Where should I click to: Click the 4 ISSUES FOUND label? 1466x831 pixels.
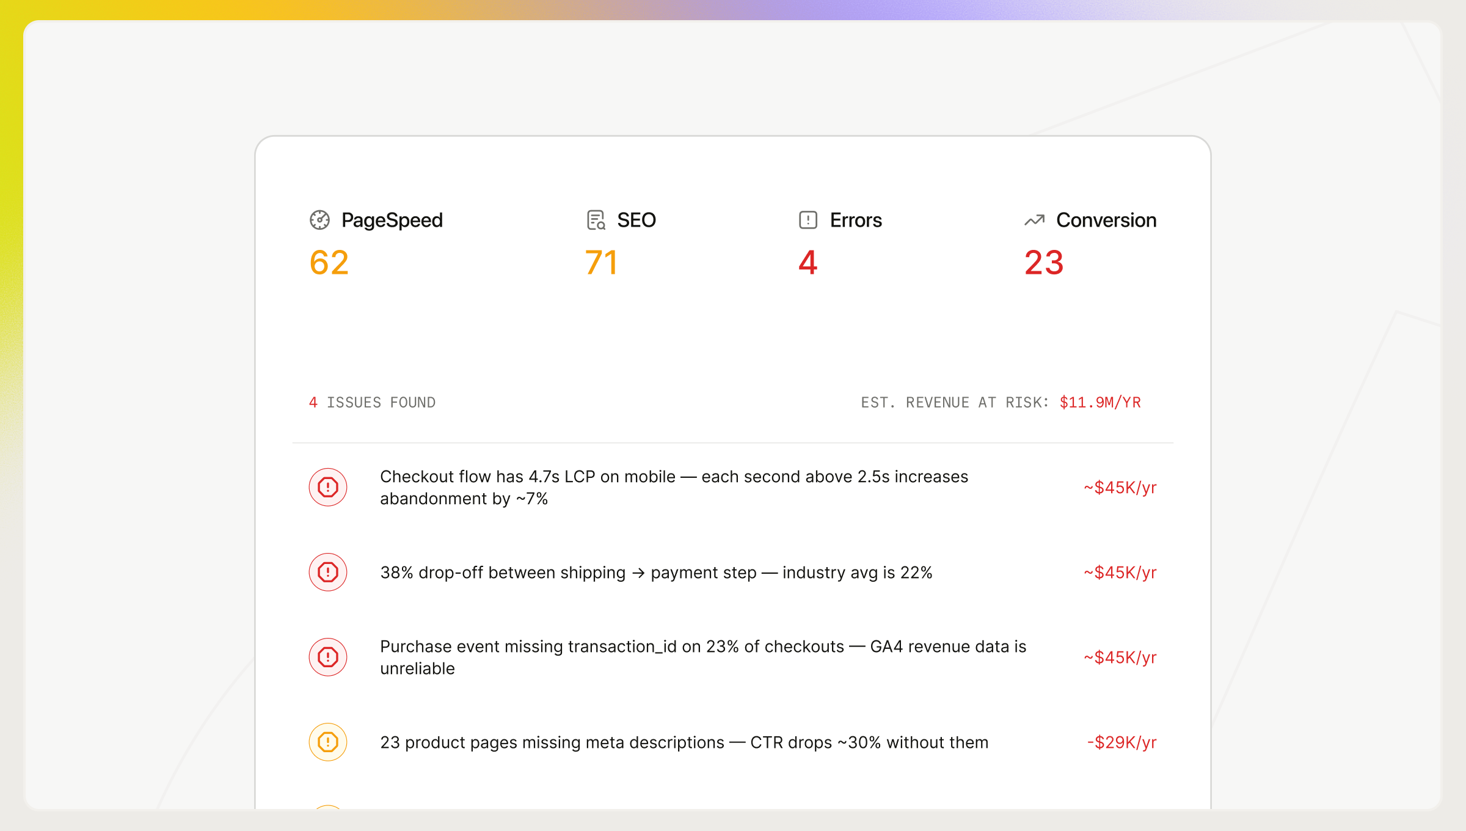pyautogui.click(x=372, y=402)
